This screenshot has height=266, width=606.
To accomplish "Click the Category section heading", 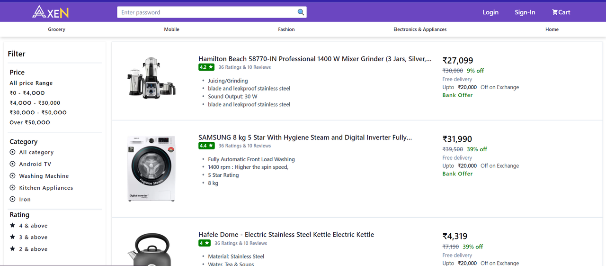I will pos(24,141).
